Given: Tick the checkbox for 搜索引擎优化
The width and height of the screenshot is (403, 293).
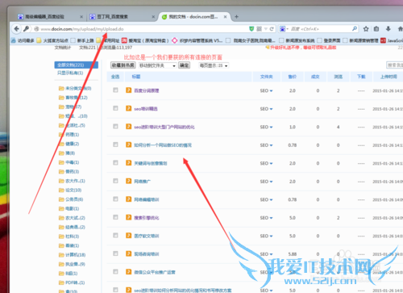Looking at the screenshot, I should (115, 217).
